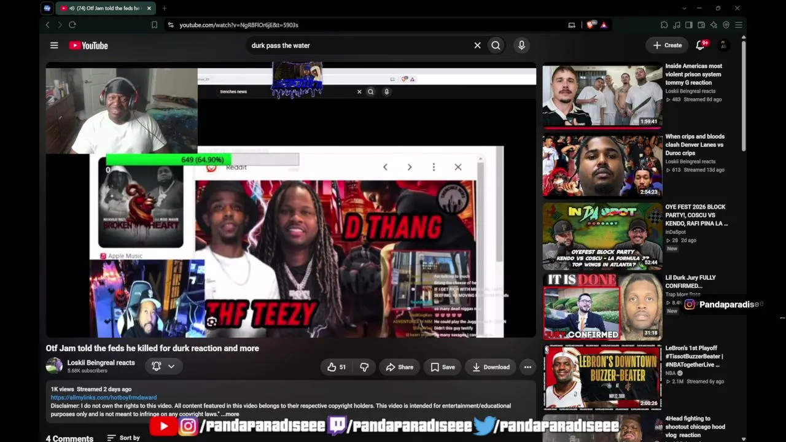Open the browser extensions puzzle icon
Screen dimensions: 786x442
(x=664, y=25)
